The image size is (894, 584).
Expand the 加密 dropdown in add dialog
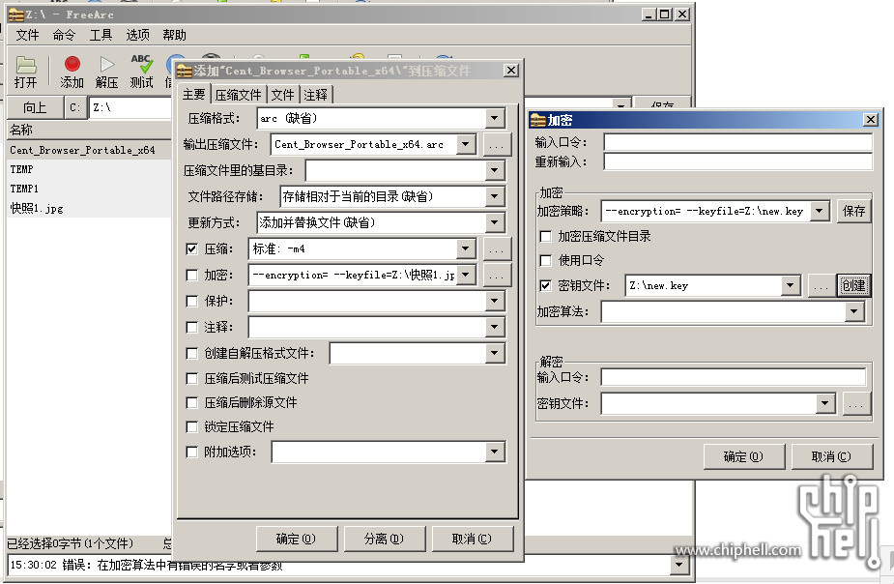466,275
